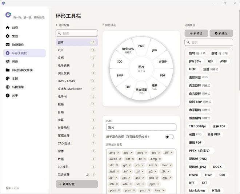Viewport: 240px width, 194px height.
Task: Click the info icon beside 关于
Action: [8, 95]
